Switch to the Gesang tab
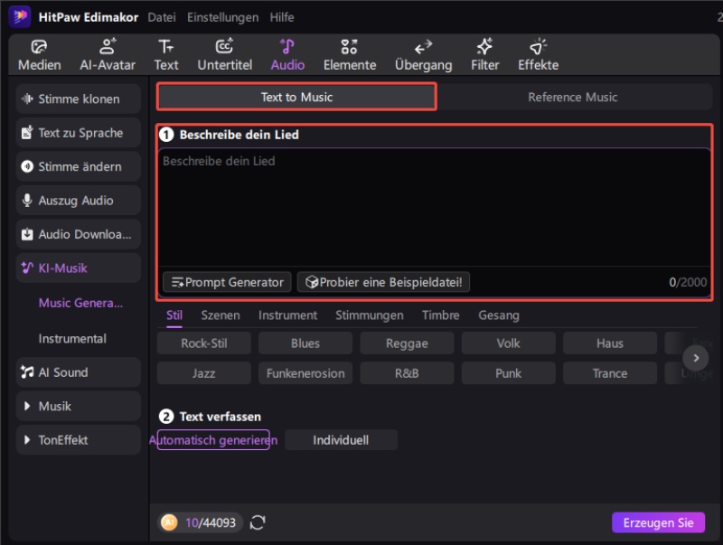The height and width of the screenshot is (545, 723). coord(499,315)
